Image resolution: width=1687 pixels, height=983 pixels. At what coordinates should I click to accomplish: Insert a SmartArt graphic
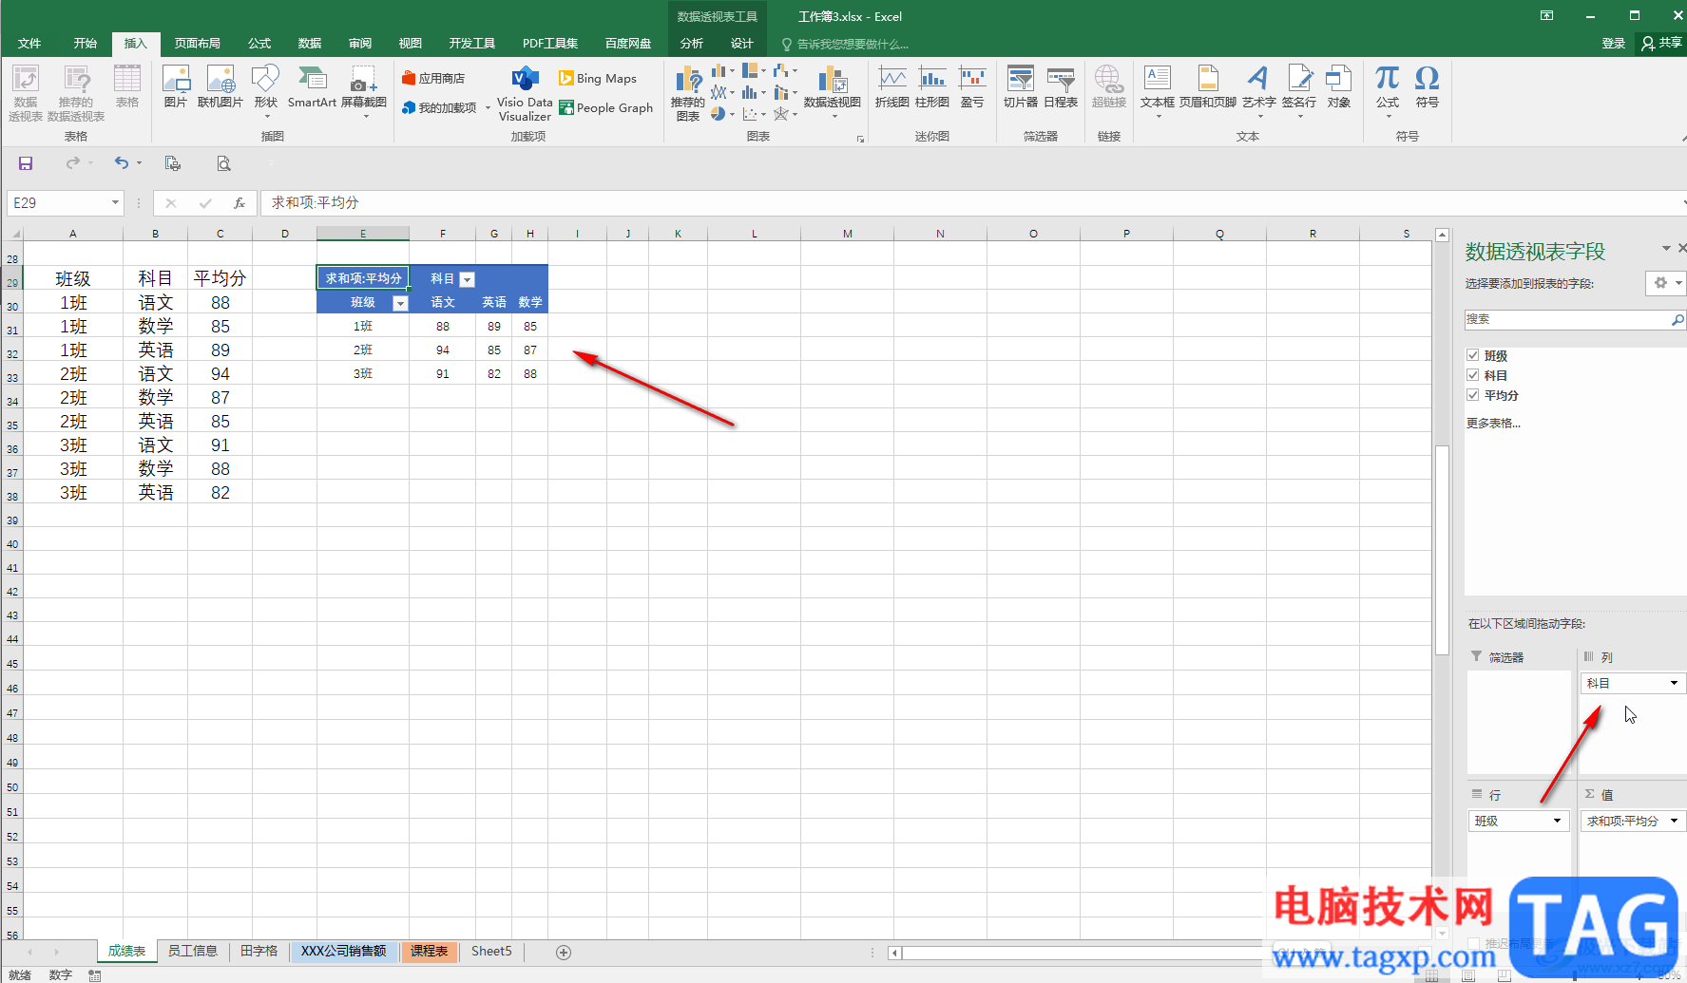[x=312, y=86]
